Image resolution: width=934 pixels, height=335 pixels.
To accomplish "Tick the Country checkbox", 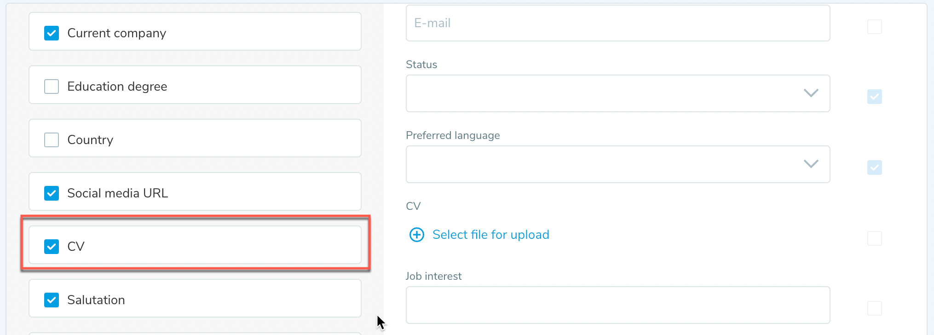I will point(52,140).
